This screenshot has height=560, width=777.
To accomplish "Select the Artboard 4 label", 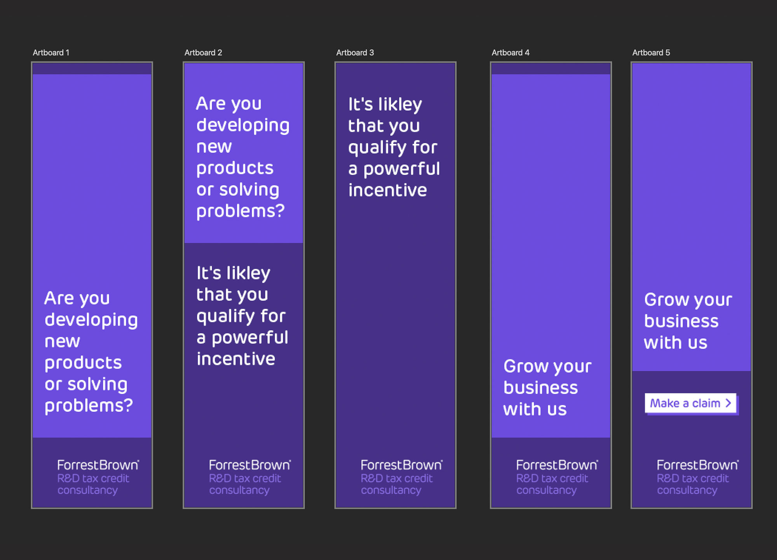I will tap(510, 52).
